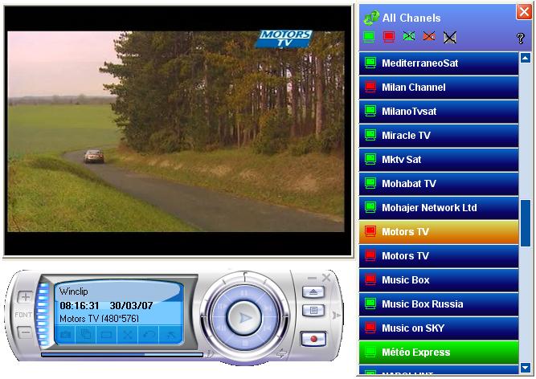This screenshot has width=536, height=379.
Task: Increase font with the plus button
Action: pyautogui.click(x=25, y=297)
